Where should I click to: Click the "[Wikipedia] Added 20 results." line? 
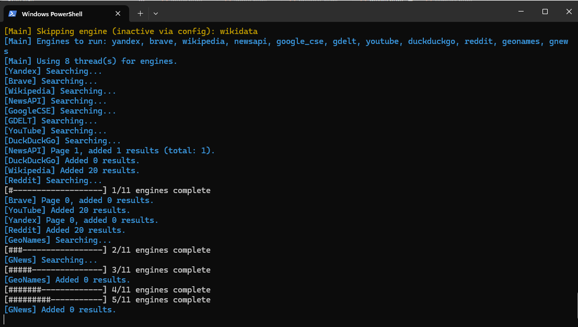click(x=72, y=171)
